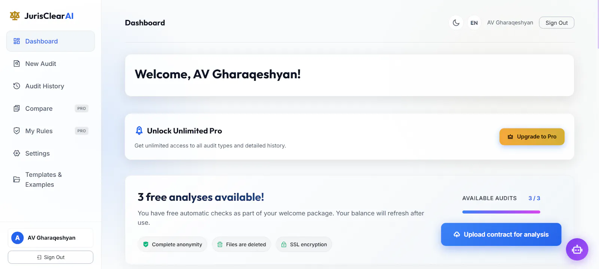This screenshot has width=599, height=269.
Task: Click the Dashboard page title in header
Action: tap(145, 23)
